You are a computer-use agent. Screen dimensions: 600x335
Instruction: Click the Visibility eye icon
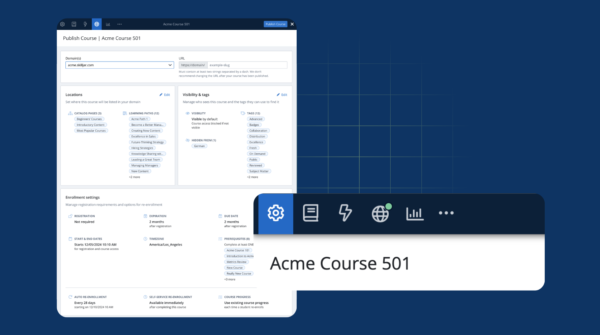pos(188,113)
